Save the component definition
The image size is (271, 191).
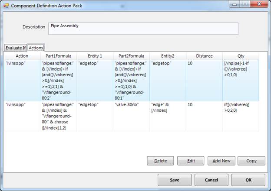point(175,179)
